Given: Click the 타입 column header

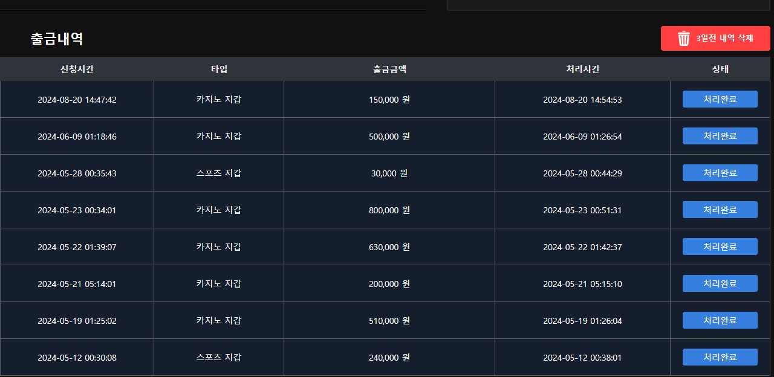Looking at the screenshot, I should click(219, 69).
